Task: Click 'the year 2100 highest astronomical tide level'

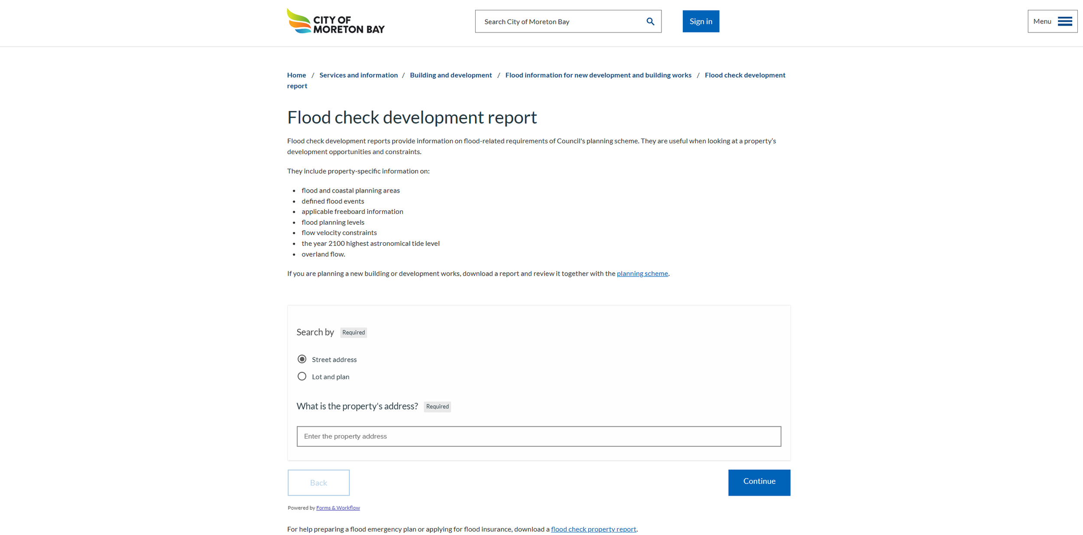Action: [370, 243]
